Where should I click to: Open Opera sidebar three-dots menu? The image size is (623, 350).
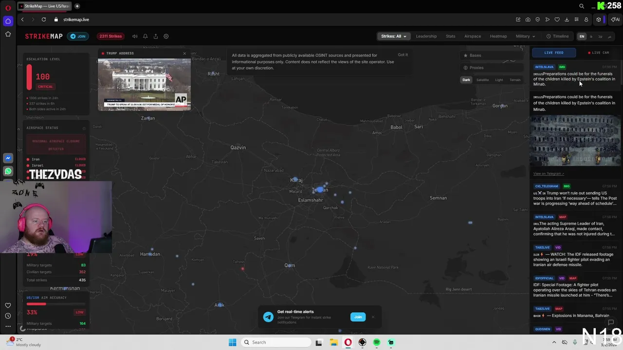point(8,326)
